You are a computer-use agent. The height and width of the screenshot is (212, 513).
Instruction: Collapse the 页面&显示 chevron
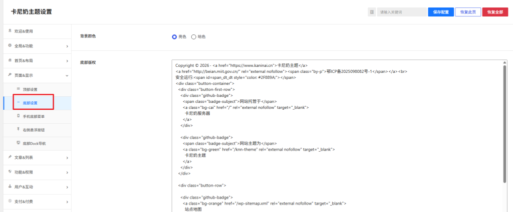click(x=67, y=75)
